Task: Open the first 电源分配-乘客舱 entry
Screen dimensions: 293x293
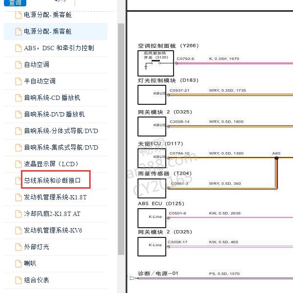Action: [48, 15]
